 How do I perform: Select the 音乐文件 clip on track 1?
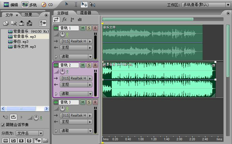(x=153, y=43)
